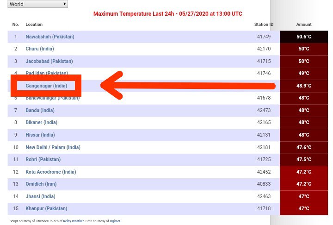Open the Churu (India) location link
Viewport: 333px width, 225px height.
[40, 49]
